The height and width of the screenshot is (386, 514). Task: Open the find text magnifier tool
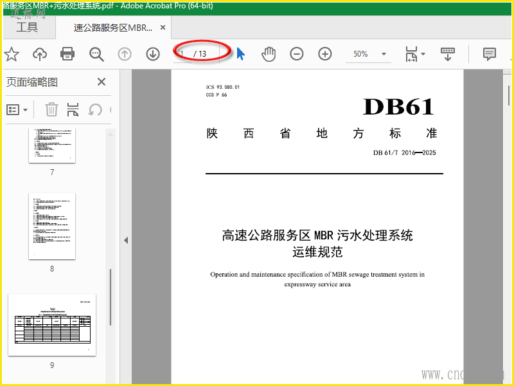click(97, 54)
